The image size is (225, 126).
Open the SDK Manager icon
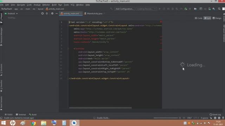214,9
